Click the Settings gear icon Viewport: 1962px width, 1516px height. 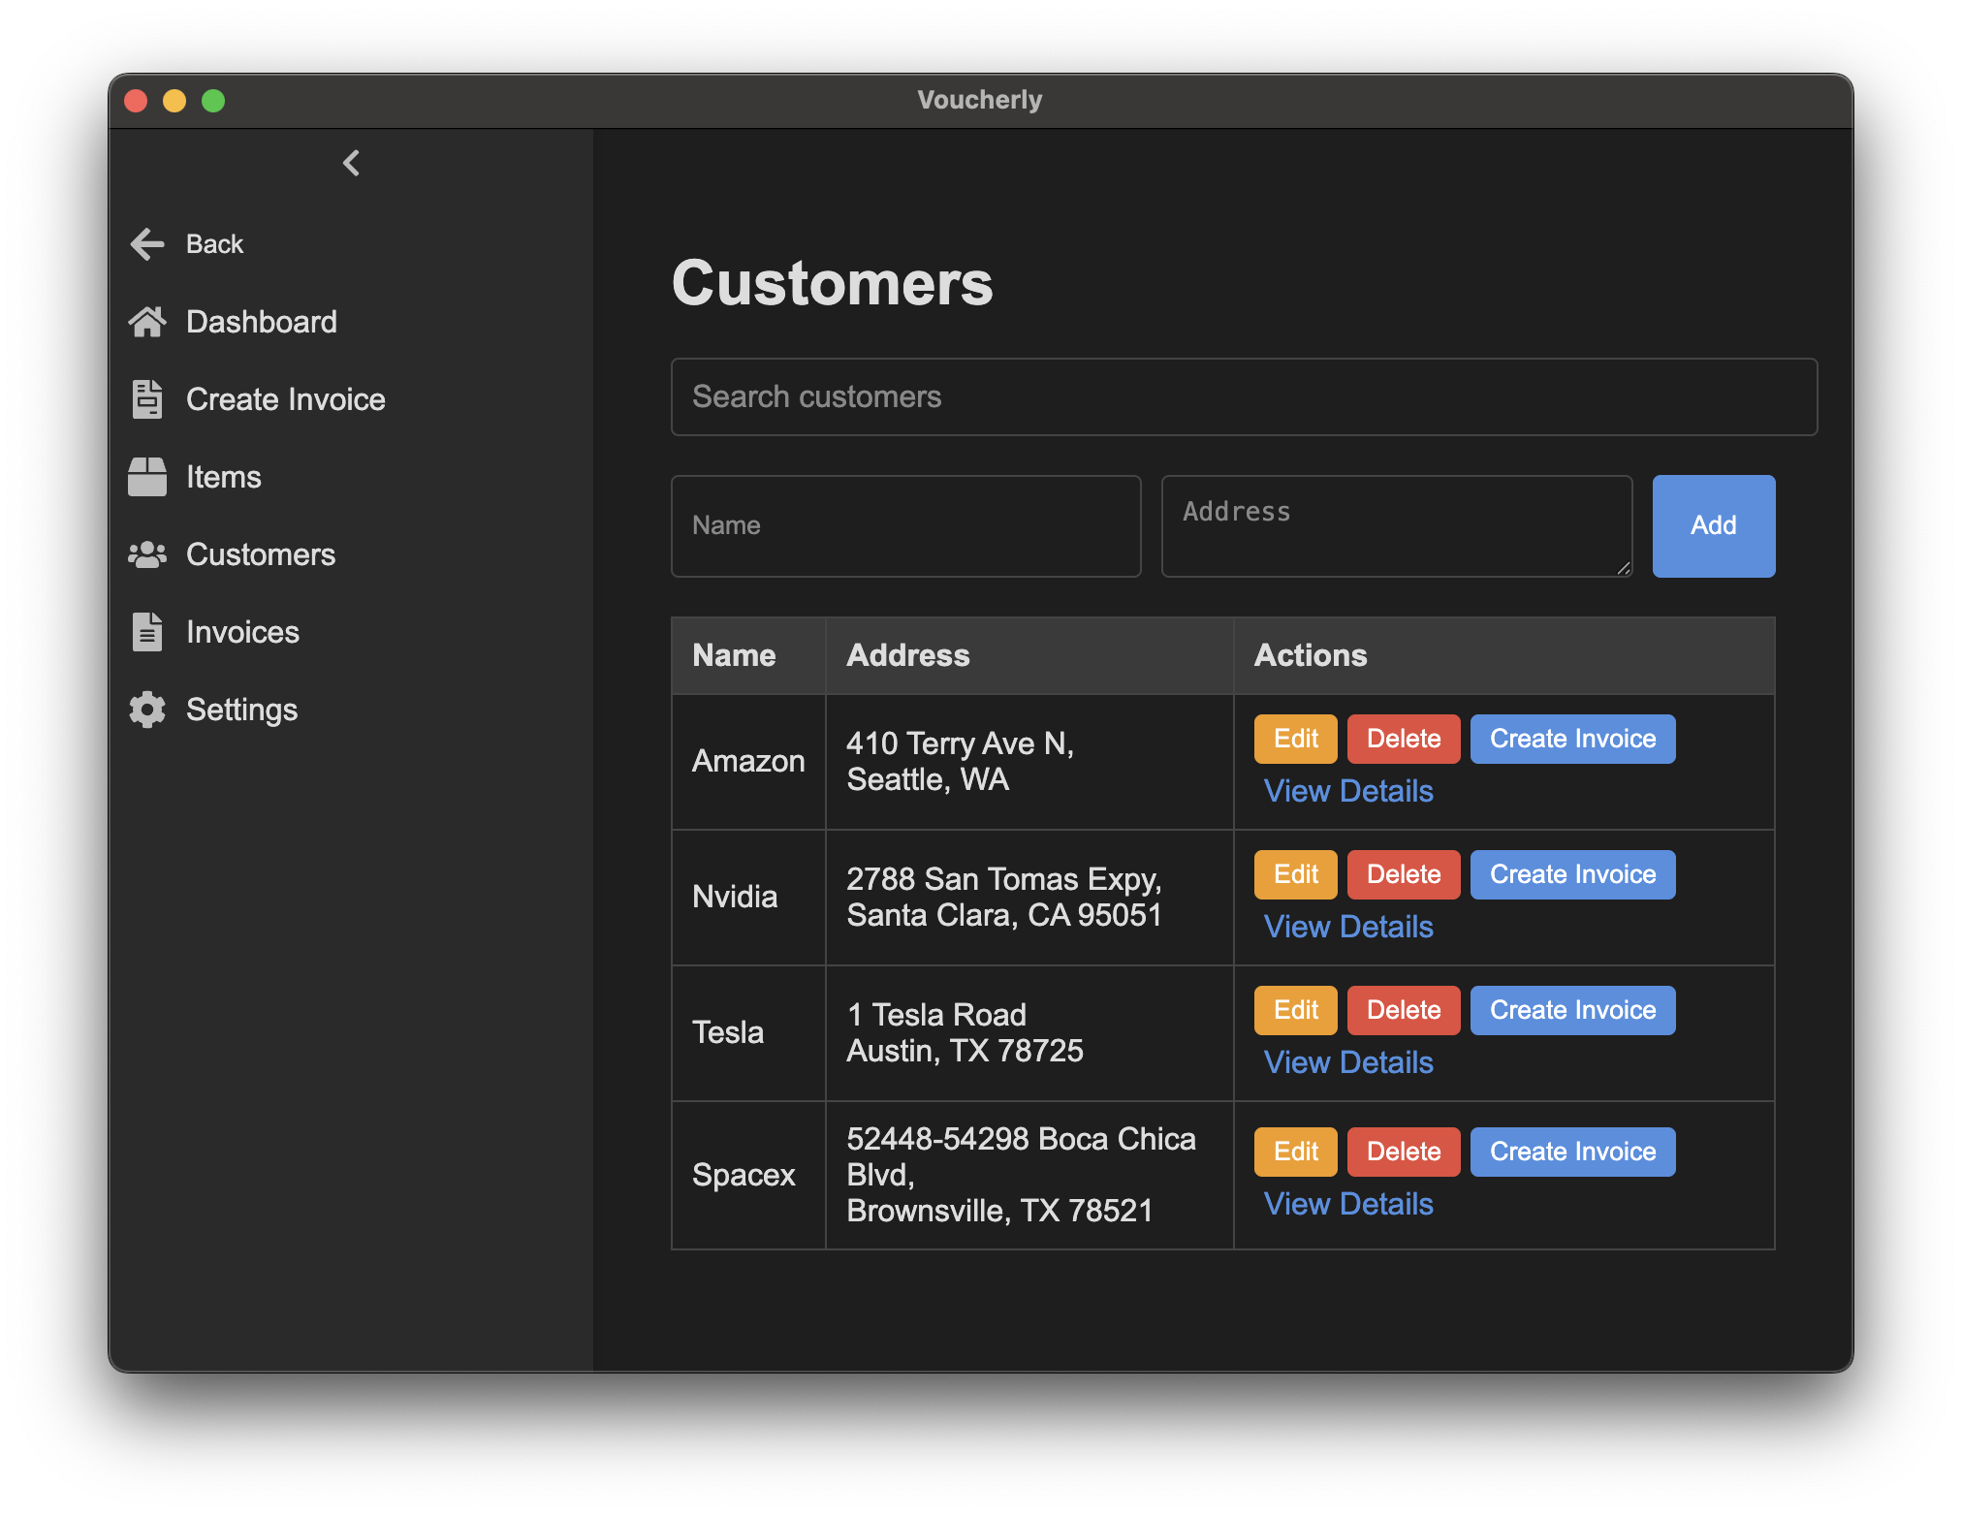pos(147,710)
